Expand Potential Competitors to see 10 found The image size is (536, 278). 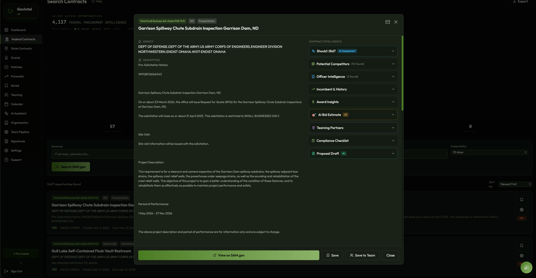(352, 64)
